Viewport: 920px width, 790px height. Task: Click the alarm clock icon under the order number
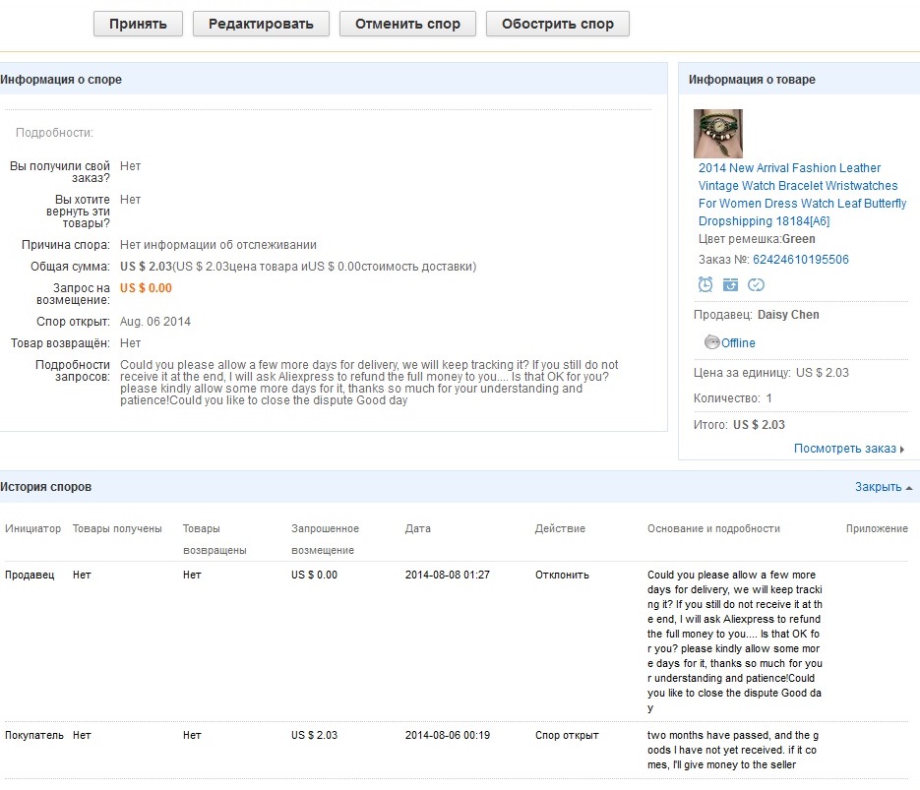point(705,284)
